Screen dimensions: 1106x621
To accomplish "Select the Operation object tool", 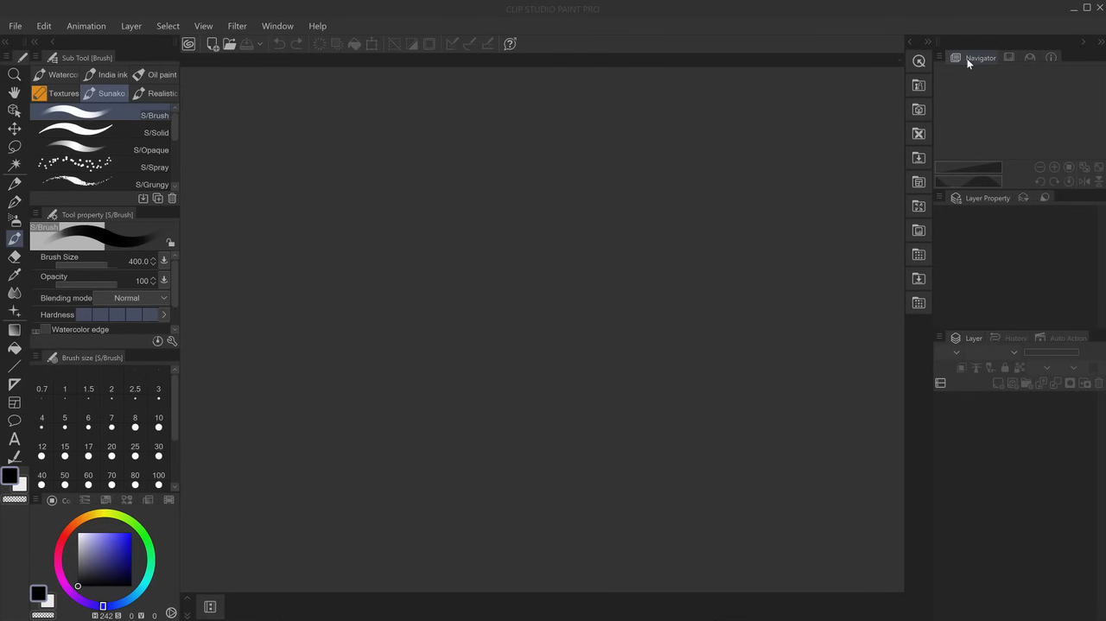I will point(14,111).
